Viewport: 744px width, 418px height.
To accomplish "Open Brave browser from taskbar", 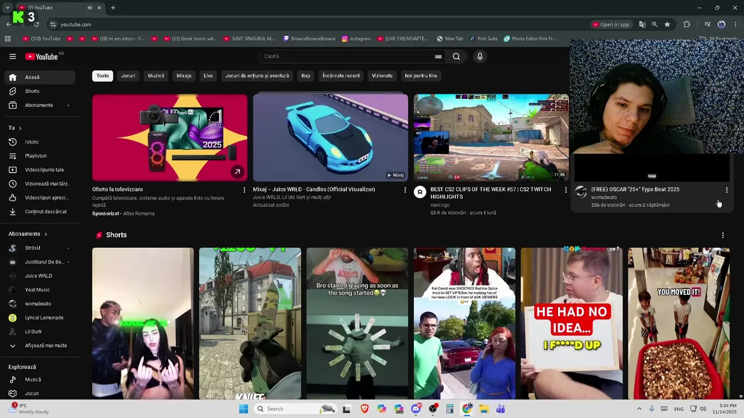I will click(364, 409).
